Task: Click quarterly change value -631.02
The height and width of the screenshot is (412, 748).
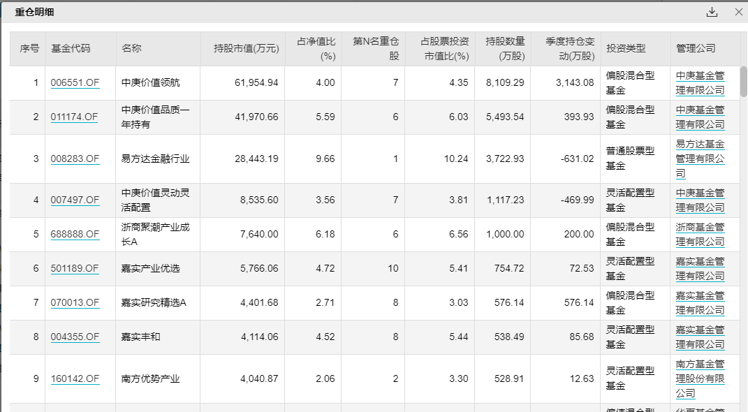Action: pos(577,159)
